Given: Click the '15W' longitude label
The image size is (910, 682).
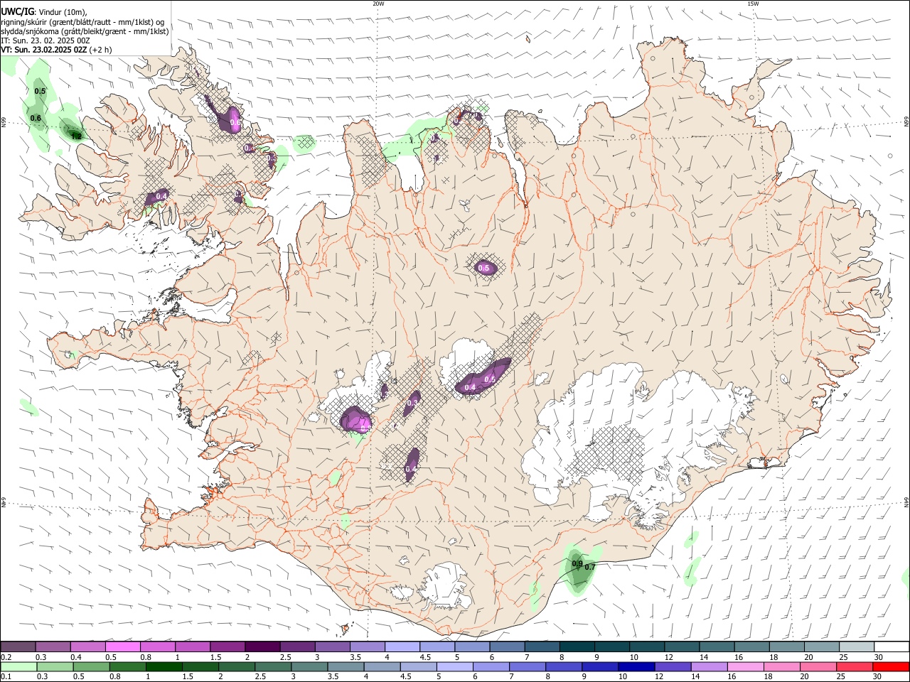Looking at the screenshot, I should click(752, 4).
